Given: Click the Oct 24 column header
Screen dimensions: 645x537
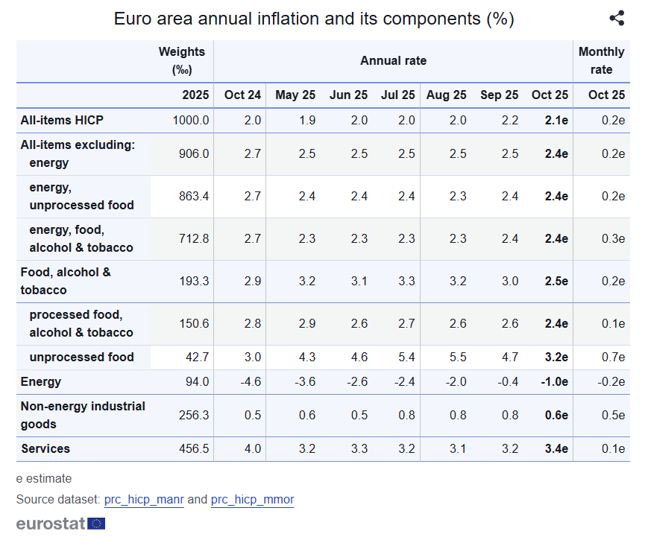Looking at the screenshot, I should point(242,95).
